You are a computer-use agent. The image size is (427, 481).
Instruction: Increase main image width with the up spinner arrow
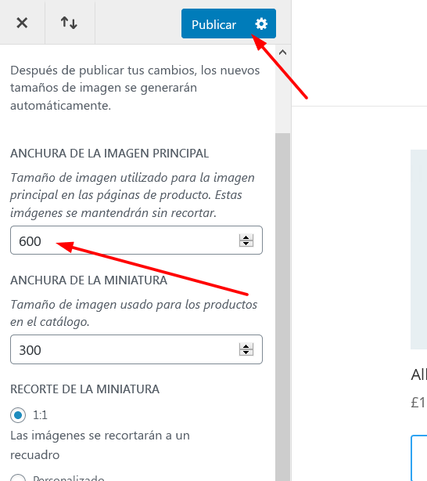click(x=246, y=237)
